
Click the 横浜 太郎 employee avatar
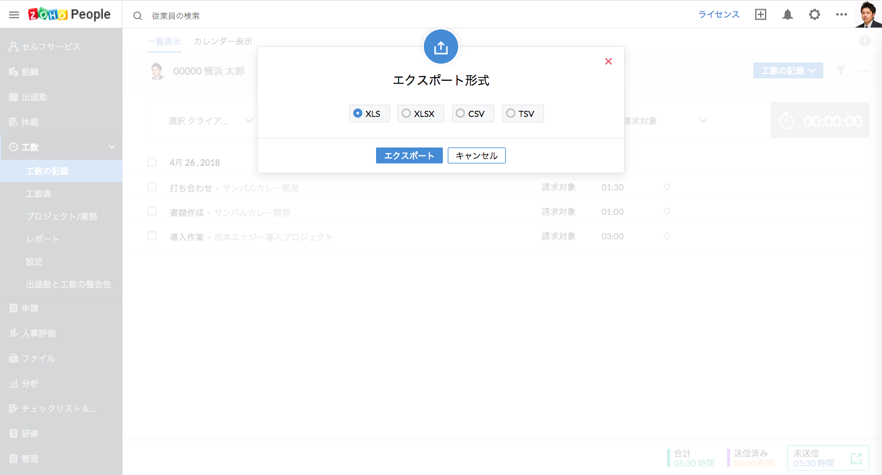coord(157,71)
